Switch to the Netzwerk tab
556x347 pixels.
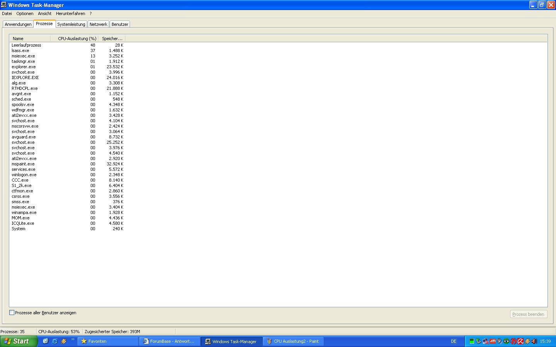98,24
